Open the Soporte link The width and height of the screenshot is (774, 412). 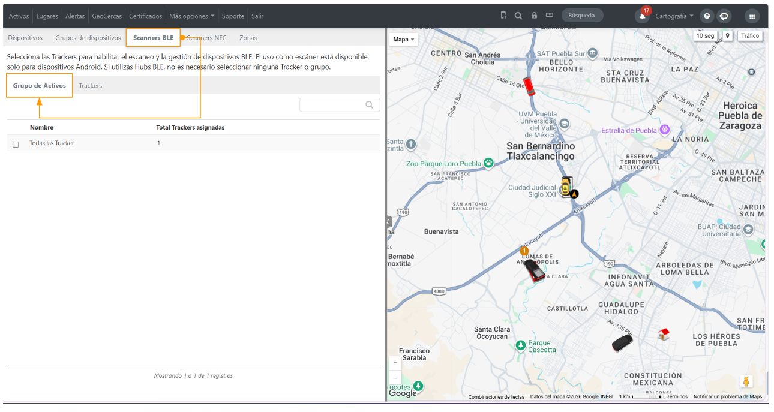point(233,16)
